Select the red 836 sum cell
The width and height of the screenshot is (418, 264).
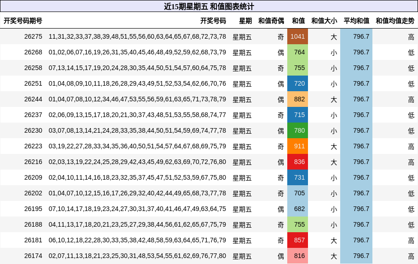pos(297,162)
